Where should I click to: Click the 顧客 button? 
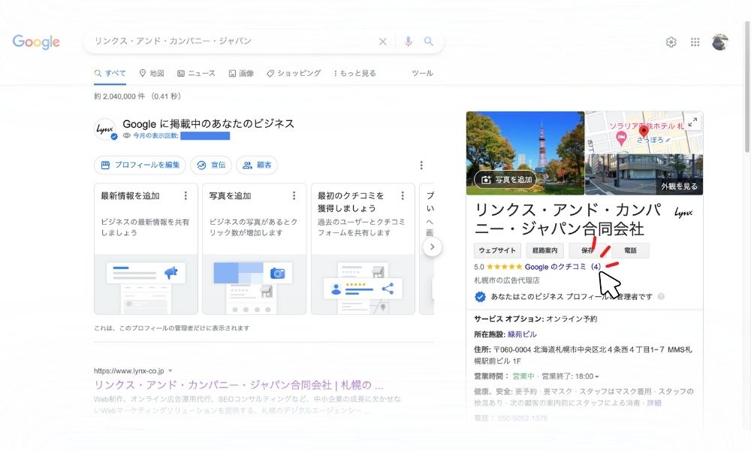tap(257, 165)
